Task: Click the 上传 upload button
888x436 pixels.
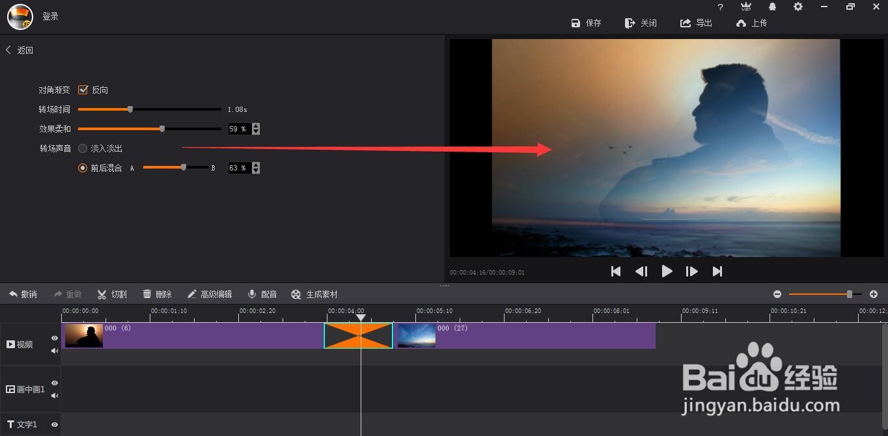Action: [751, 23]
